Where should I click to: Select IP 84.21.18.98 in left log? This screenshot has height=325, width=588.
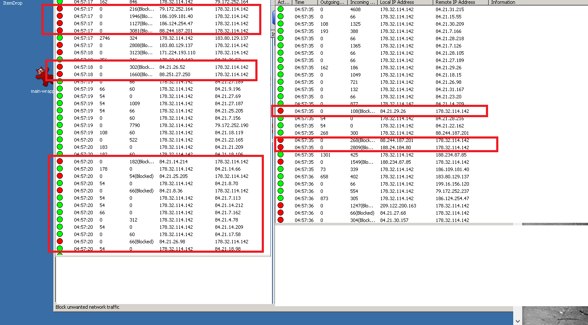[228, 249]
